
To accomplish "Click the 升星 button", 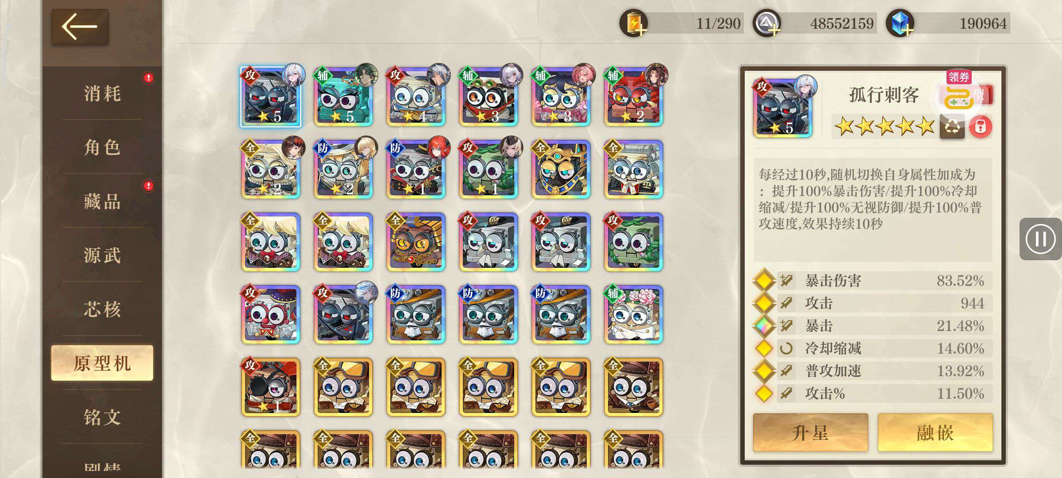I will pyautogui.click(x=810, y=432).
